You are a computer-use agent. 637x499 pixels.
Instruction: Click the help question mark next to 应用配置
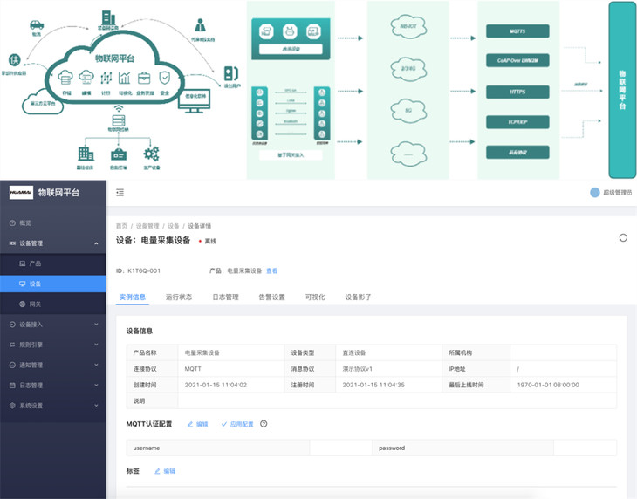264,424
